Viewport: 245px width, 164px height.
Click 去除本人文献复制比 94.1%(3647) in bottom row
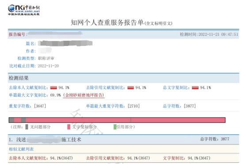[41, 158]
